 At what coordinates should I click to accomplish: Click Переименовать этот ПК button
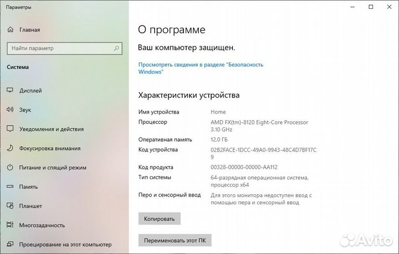click(x=175, y=240)
